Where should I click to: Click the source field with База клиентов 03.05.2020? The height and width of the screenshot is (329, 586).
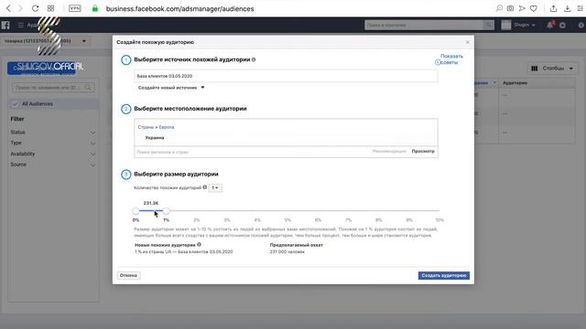click(x=286, y=76)
